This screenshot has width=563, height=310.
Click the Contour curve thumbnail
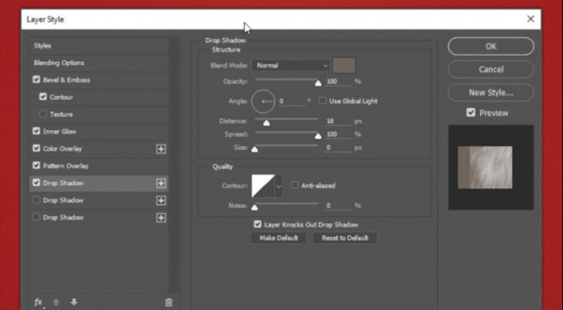[264, 186]
